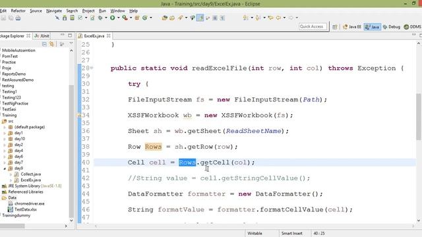
Task: Click the Back navigation arrow icon
Action: 278,18
